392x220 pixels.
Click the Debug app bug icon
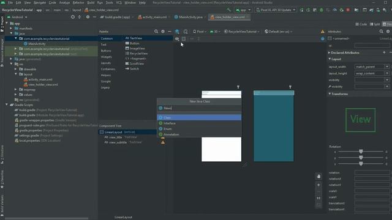point(322,10)
